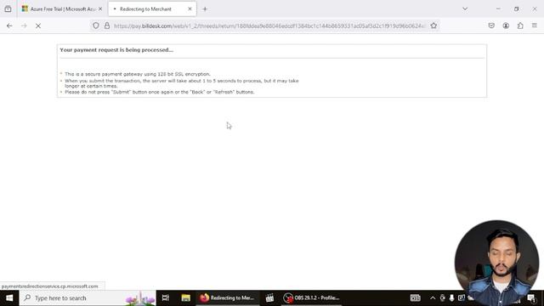The height and width of the screenshot is (306, 544).
Task: Switch to Azure Free Trial tab
Action: tap(62, 9)
